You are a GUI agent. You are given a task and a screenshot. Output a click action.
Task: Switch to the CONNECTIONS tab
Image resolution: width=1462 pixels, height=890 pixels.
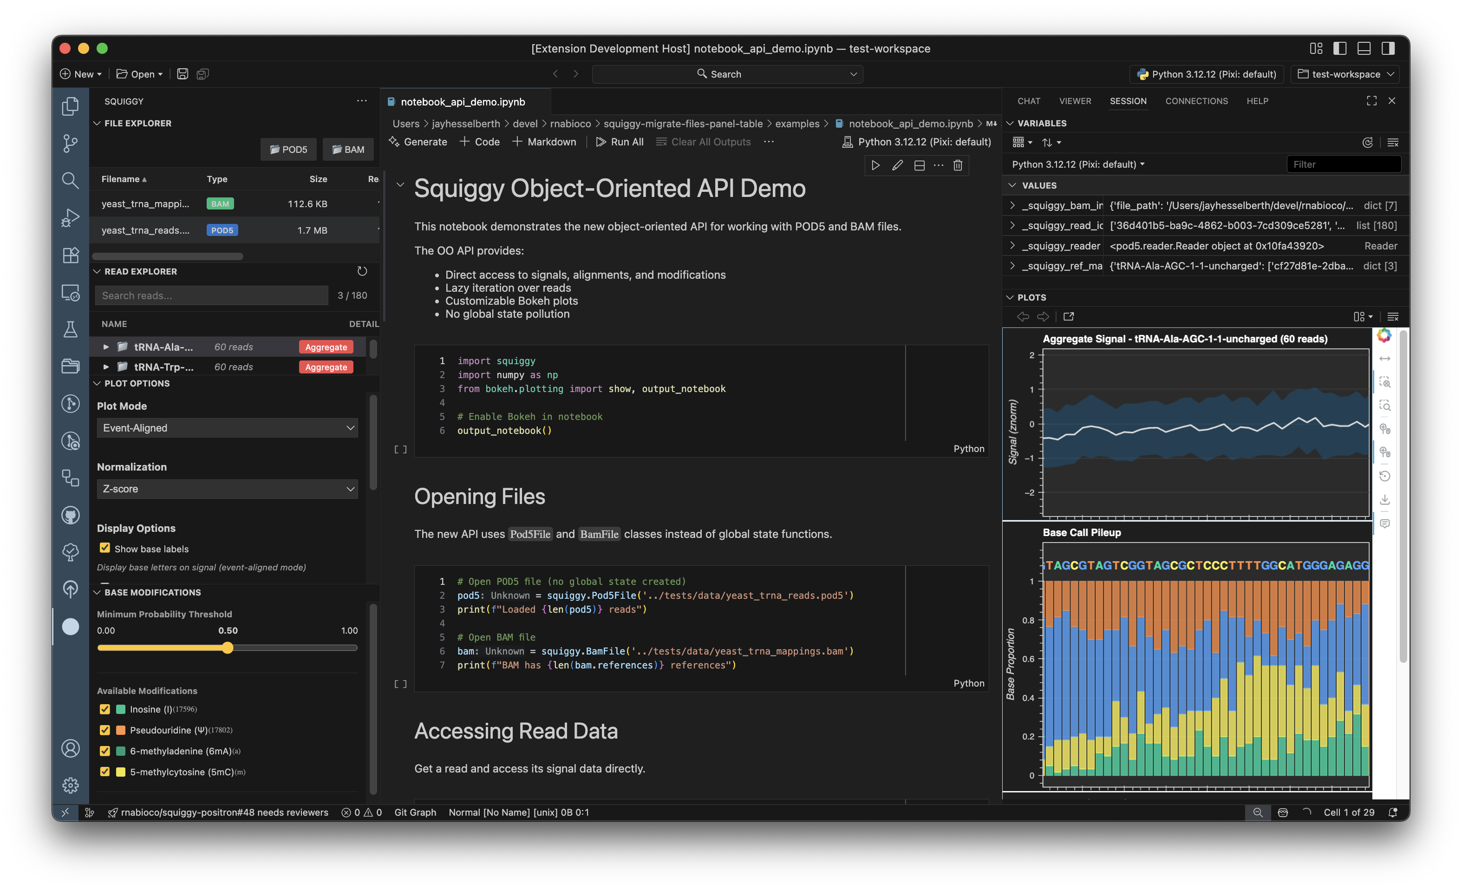[x=1196, y=101]
